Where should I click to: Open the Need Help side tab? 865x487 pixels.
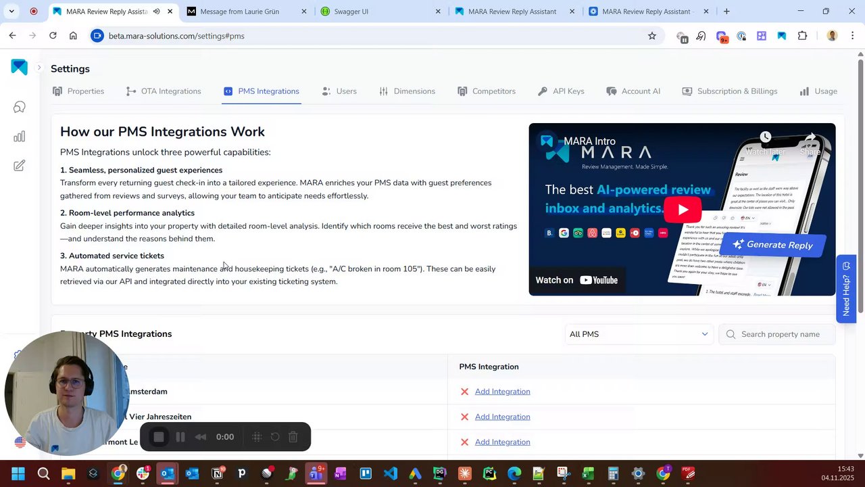click(846, 289)
